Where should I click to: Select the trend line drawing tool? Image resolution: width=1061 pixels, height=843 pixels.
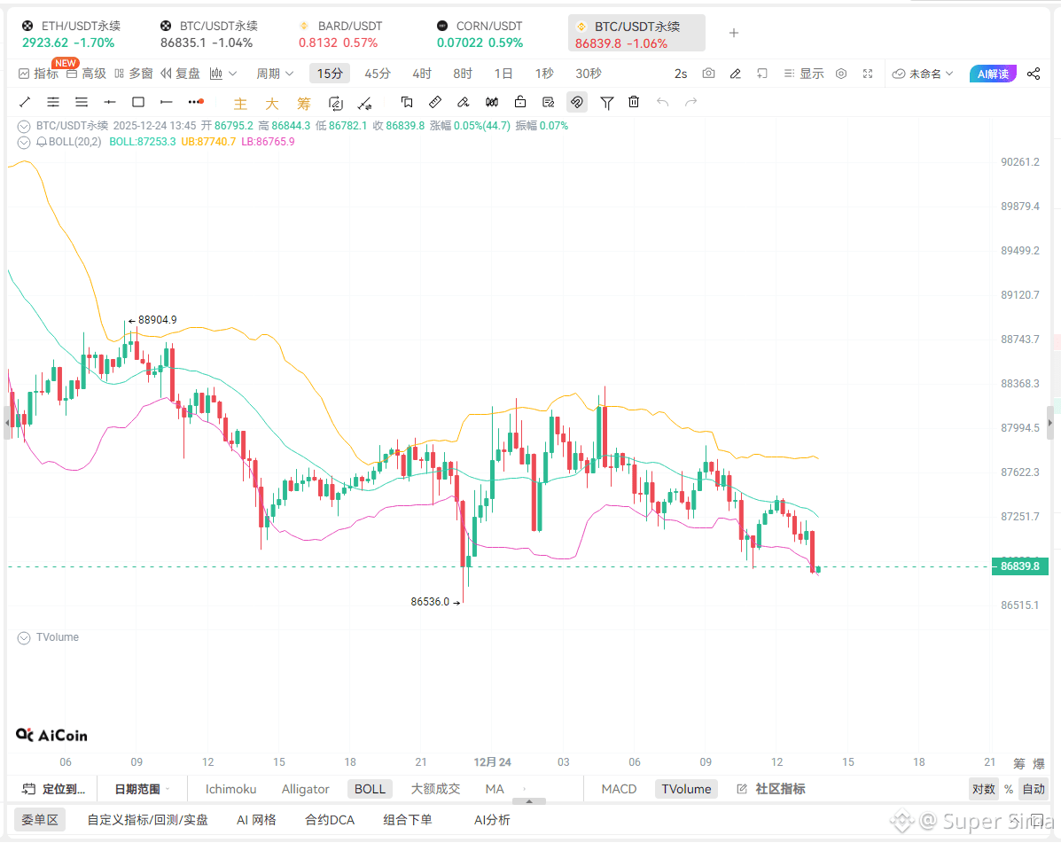(x=25, y=102)
